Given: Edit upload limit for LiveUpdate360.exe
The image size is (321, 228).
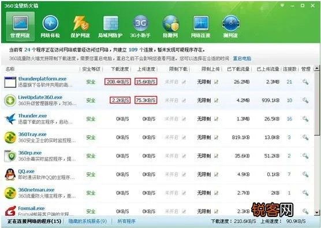Looking at the screenshot, I should point(216,100).
